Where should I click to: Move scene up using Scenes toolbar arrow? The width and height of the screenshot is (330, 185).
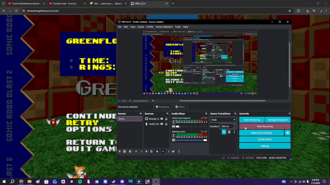coord(136,151)
